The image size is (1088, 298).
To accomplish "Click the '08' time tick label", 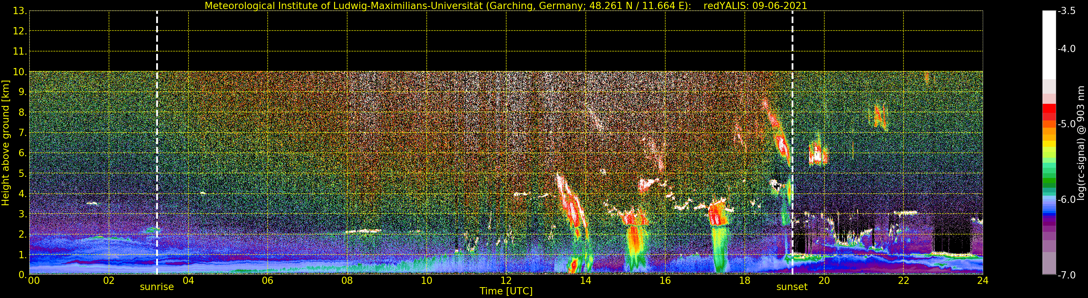I will (x=347, y=280).
